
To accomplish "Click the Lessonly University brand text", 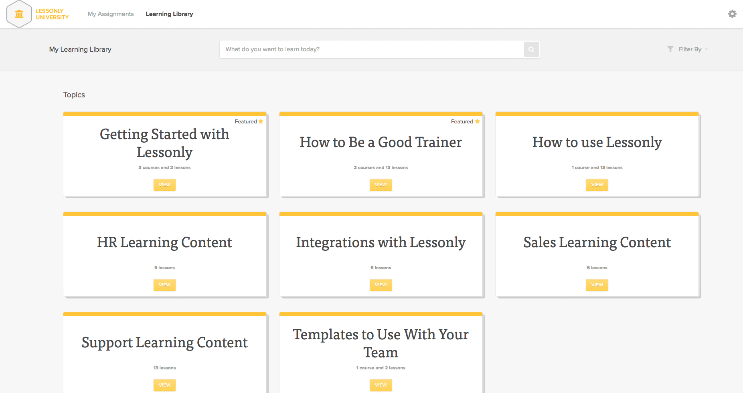I will pyautogui.click(x=52, y=14).
